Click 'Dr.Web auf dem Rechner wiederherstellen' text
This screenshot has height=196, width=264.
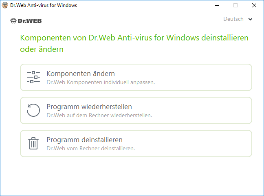tap(99, 115)
